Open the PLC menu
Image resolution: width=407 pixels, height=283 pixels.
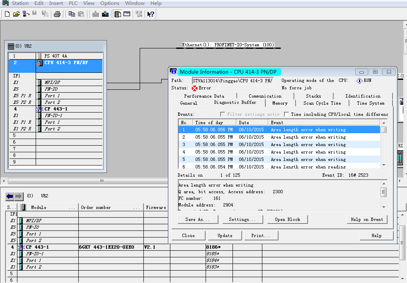pyautogui.click(x=73, y=3)
